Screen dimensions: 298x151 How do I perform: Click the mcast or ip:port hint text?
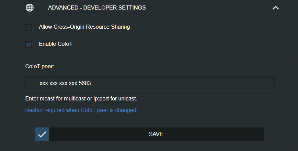click(x=81, y=99)
